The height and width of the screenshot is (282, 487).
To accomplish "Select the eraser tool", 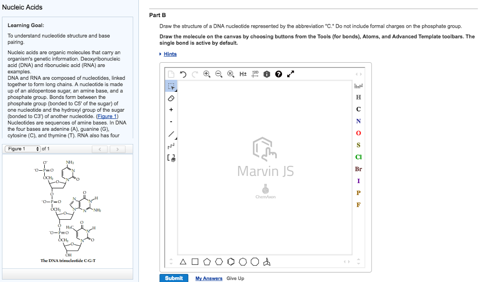I will click(171, 98).
